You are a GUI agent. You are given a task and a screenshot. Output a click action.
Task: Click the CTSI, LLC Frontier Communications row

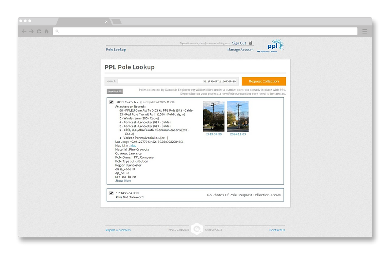[x=154, y=132]
